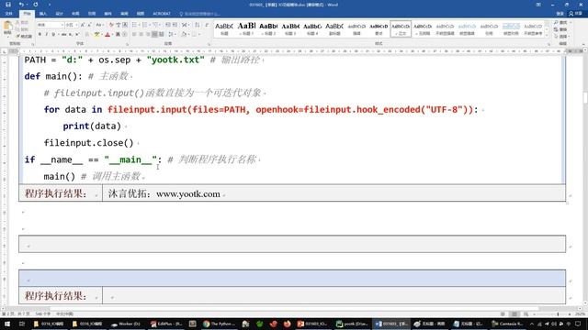The height and width of the screenshot is (330, 588).
Task: Click the paragraph Shading paint bucket
Action: click(184, 35)
